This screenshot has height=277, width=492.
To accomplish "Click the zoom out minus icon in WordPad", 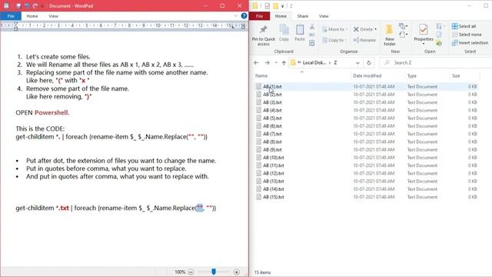I will click(x=191, y=272).
